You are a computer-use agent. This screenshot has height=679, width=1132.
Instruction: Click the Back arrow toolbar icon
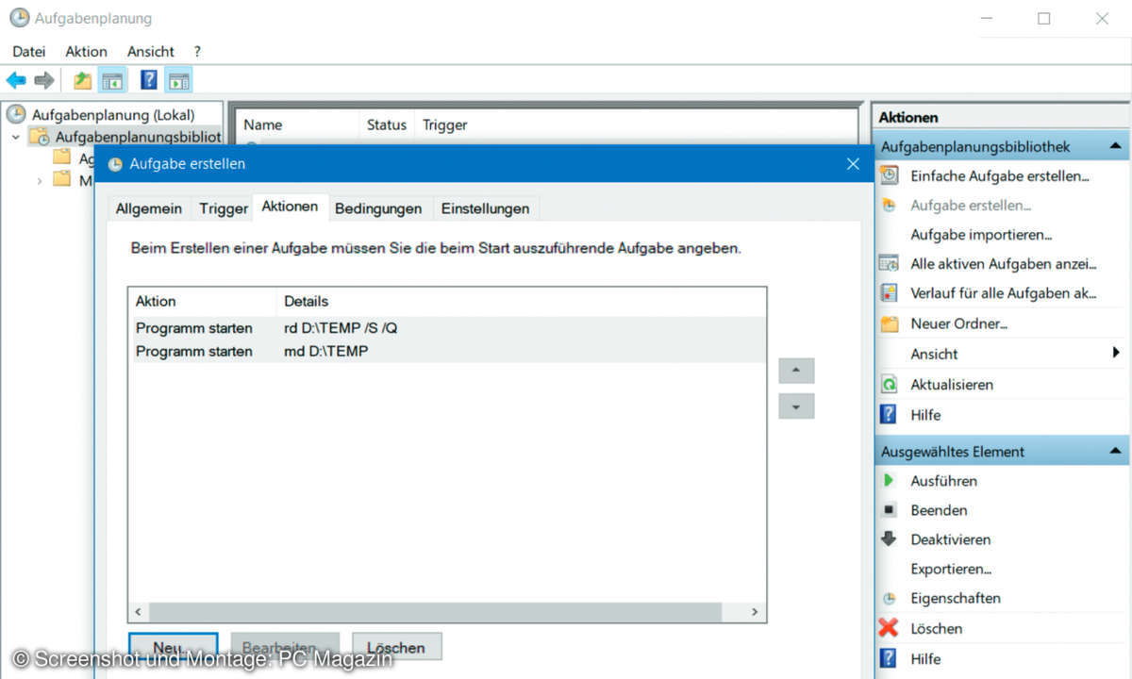[x=16, y=81]
